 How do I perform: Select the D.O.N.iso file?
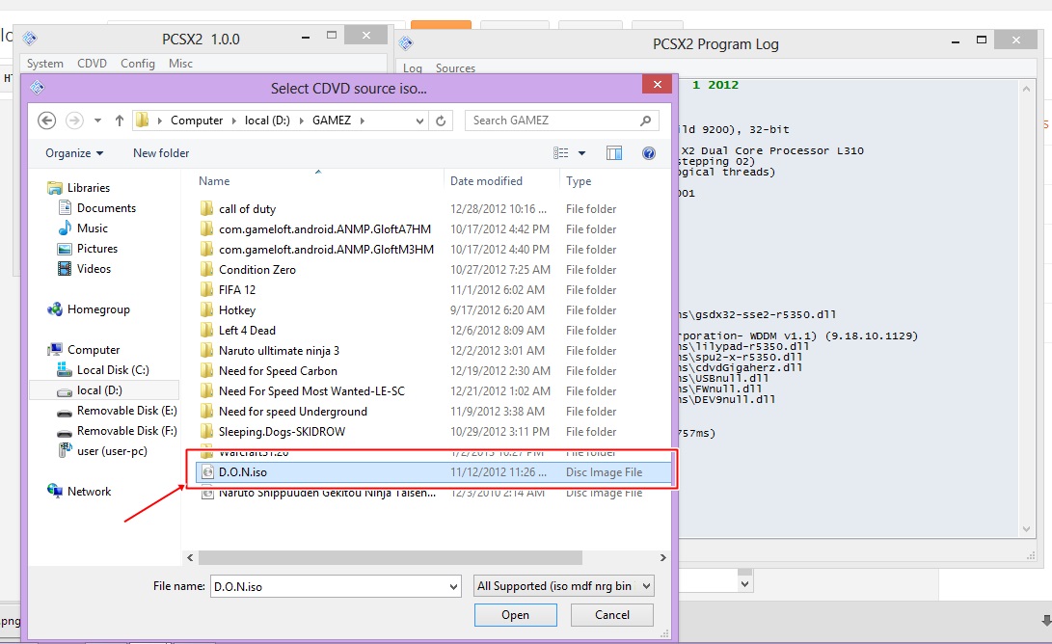[x=433, y=471]
